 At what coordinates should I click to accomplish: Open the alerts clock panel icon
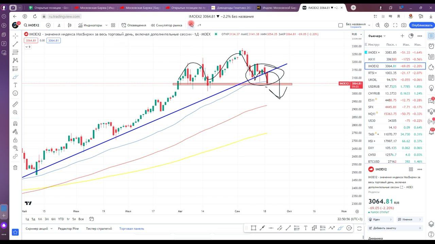pyautogui.click(x=431, y=46)
